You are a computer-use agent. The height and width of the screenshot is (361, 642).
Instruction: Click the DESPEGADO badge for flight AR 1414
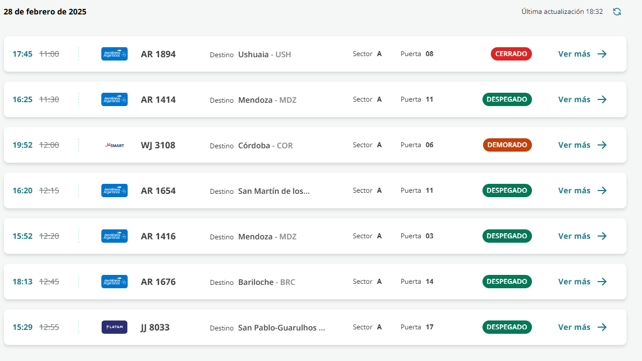tap(507, 99)
